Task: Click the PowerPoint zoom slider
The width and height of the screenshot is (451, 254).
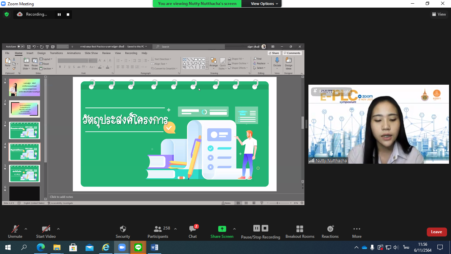Action: coord(279,203)
